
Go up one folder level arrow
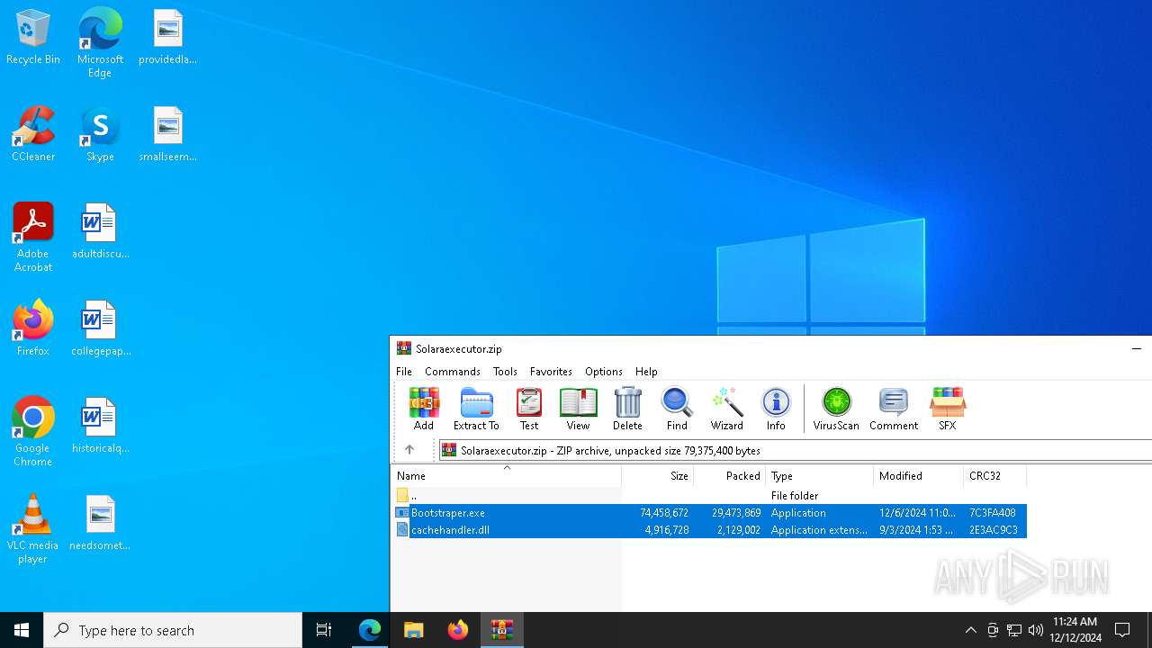click(409, 450)
